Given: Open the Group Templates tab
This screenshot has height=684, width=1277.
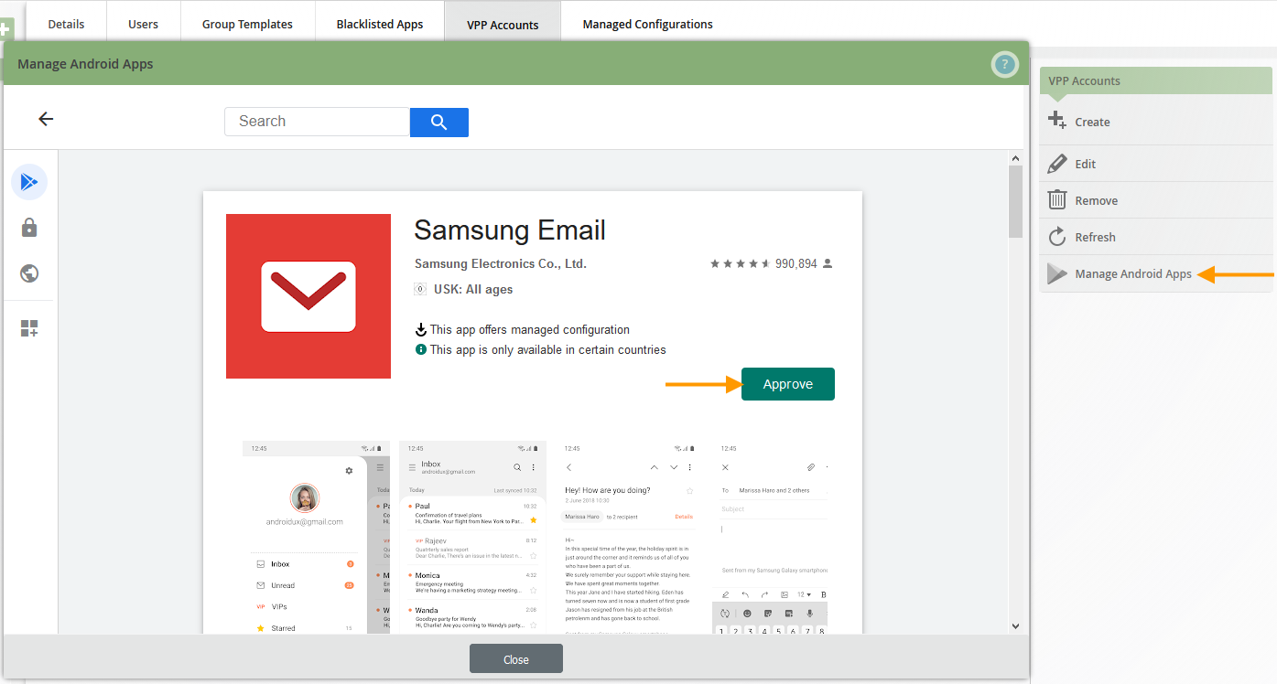Looking at the screenshot, I should (247, 24).
